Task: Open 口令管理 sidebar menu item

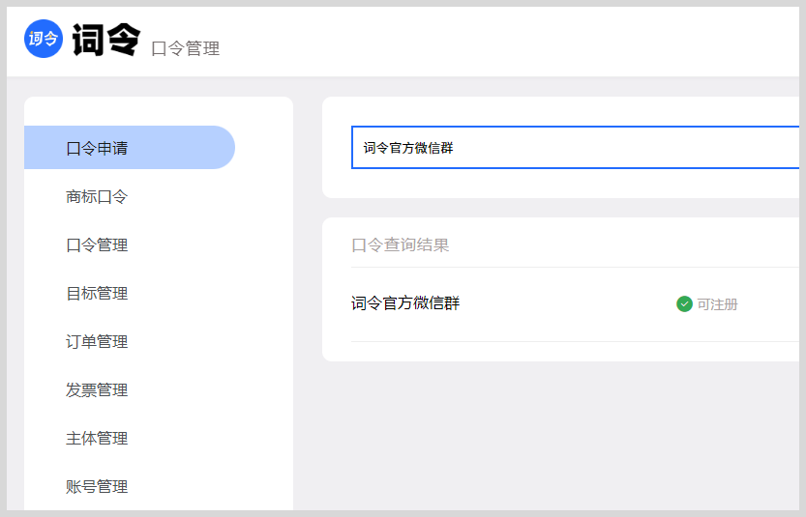Action: [x=97, y=244]
